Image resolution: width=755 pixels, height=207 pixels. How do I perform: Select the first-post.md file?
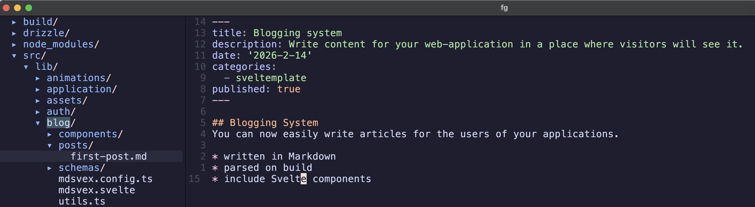(109, 157)
